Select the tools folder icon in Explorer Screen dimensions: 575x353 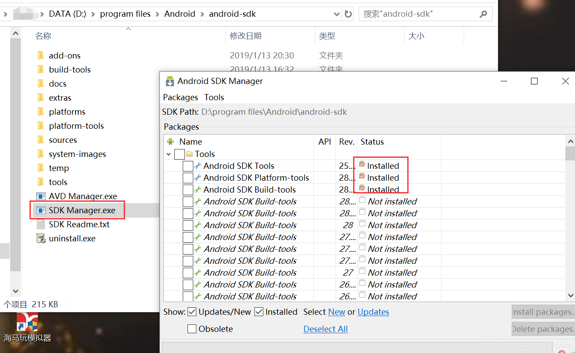pyautogui.click(x=41, y=182)
